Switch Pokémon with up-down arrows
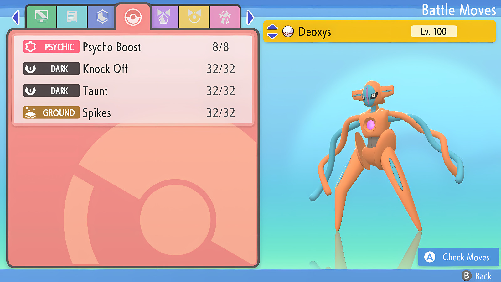This screenshot has width=501, height=282. (x=272, y=31)
